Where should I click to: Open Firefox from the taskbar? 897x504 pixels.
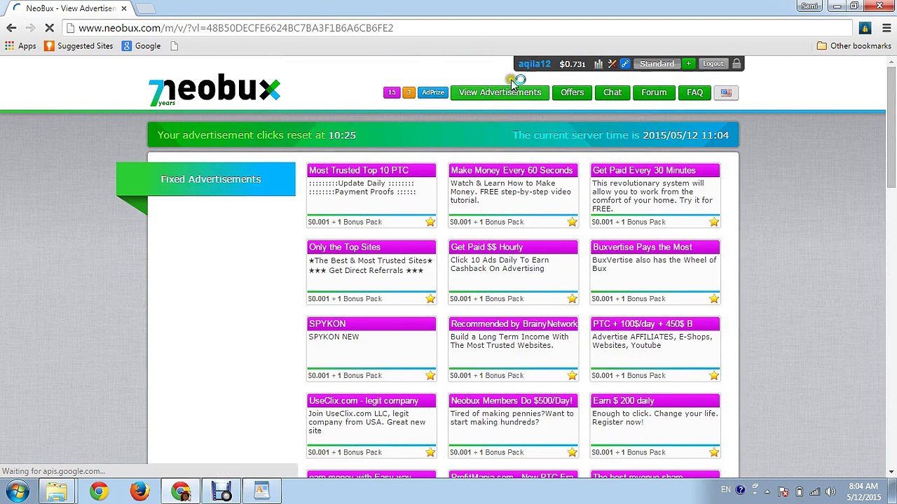tap(139, 491)
